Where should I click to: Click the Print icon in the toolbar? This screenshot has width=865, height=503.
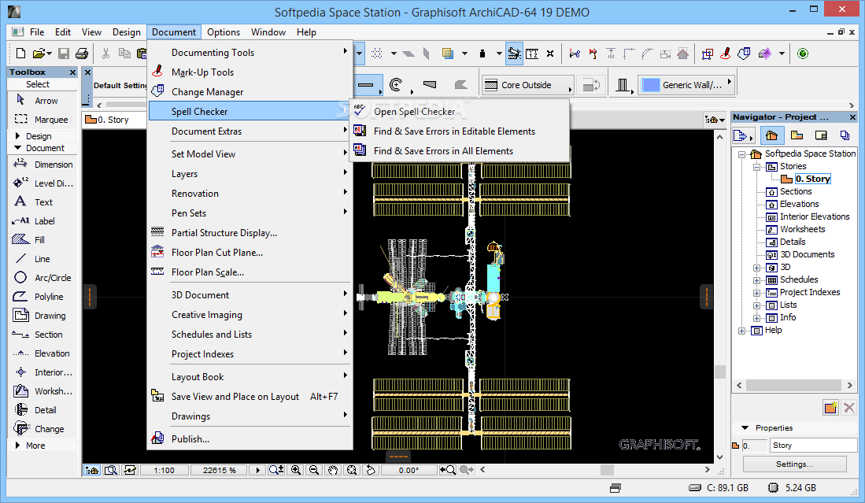[82, 54]
